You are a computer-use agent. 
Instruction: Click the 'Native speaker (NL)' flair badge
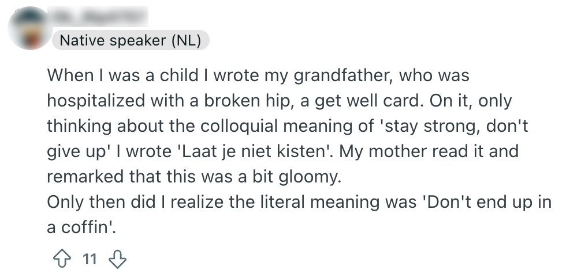point(131,40)
